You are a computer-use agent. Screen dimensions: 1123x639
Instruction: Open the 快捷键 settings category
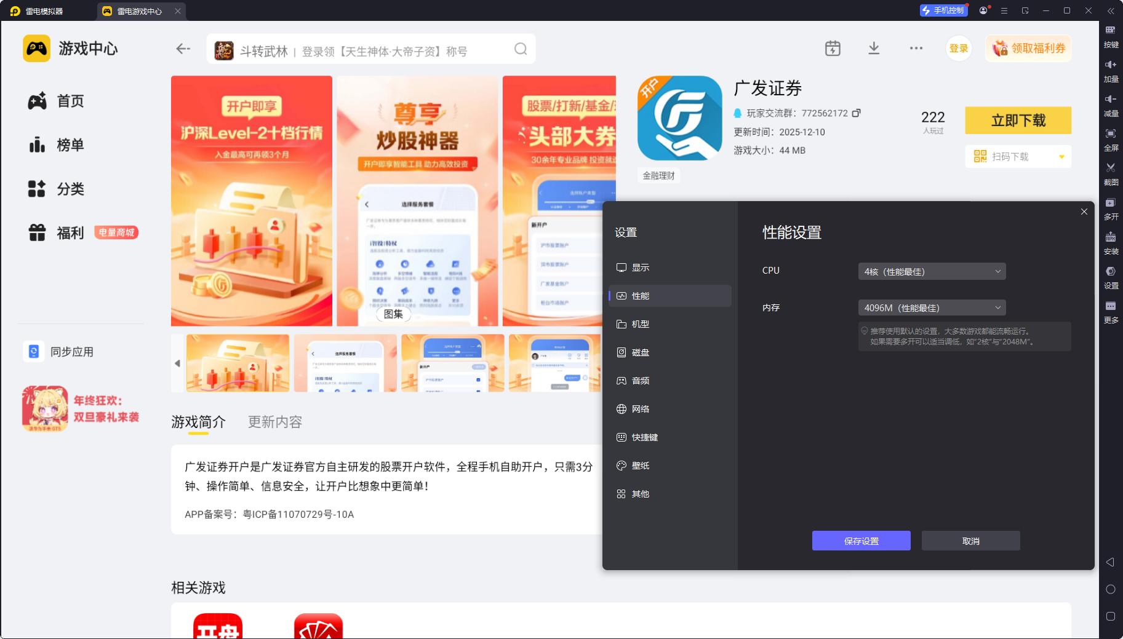(x=644, y=437)
